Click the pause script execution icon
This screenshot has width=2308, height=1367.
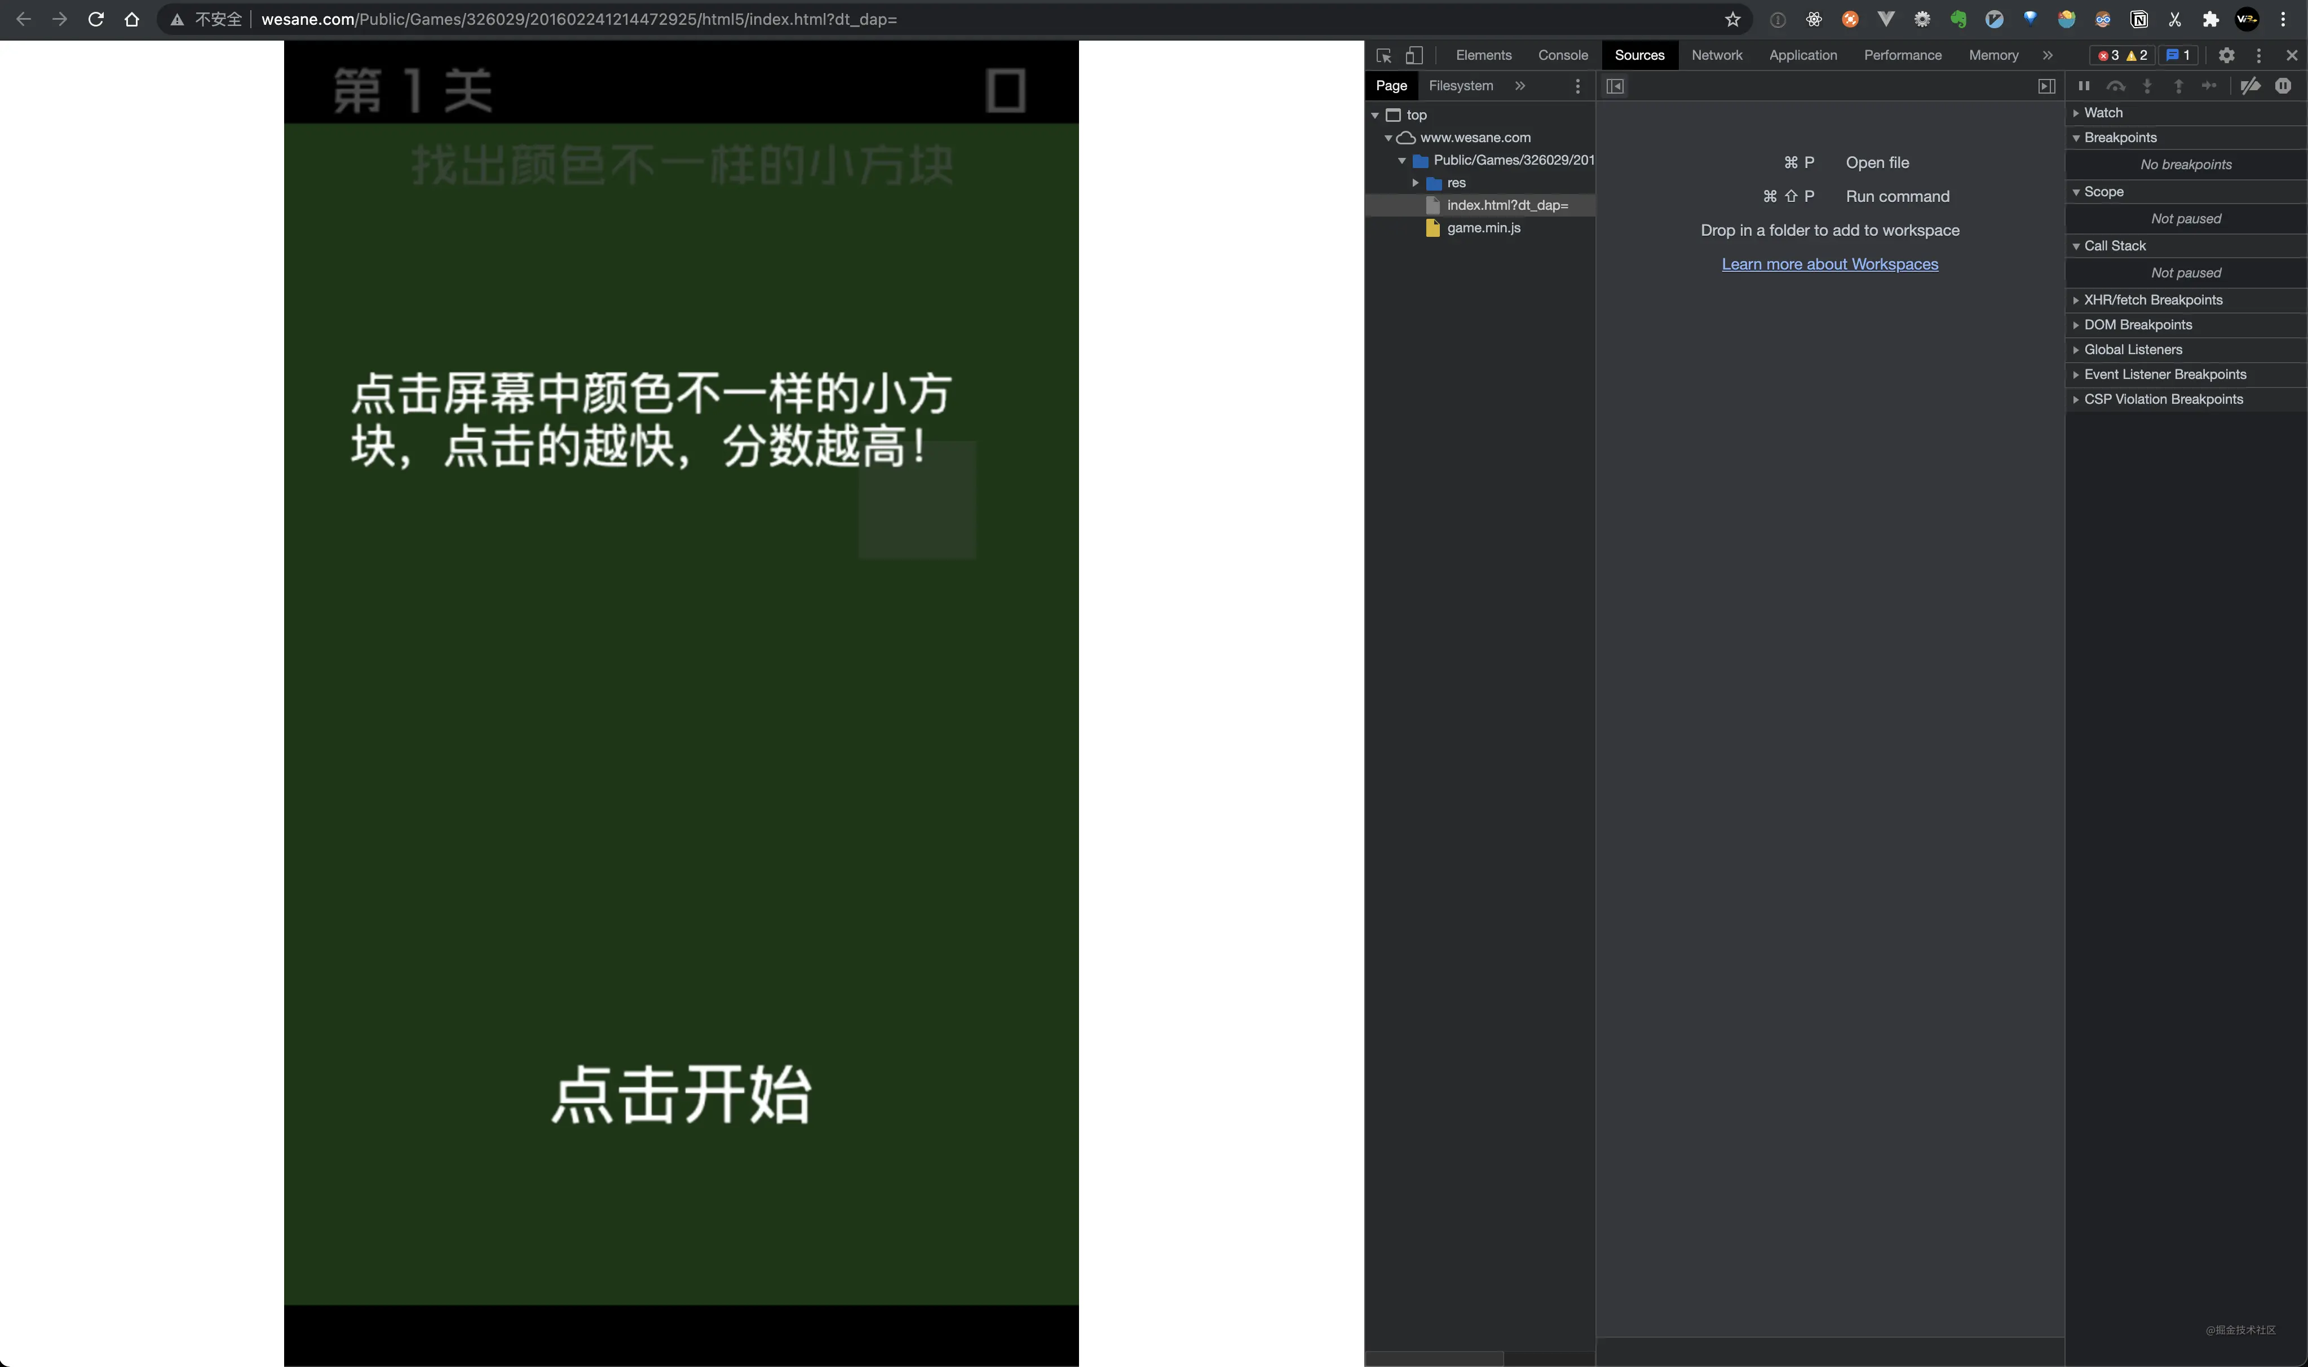[2084, 86]
